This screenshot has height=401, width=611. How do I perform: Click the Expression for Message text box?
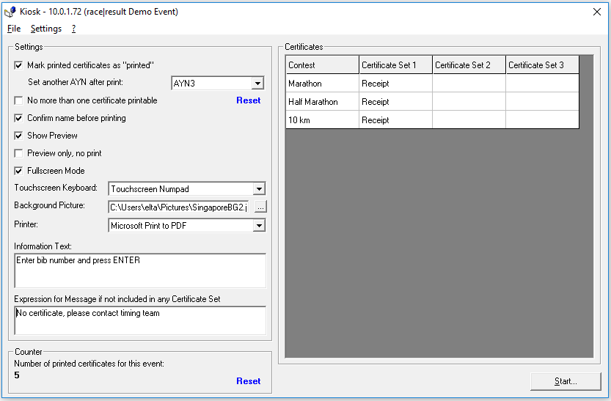click(x=140, y=320)
